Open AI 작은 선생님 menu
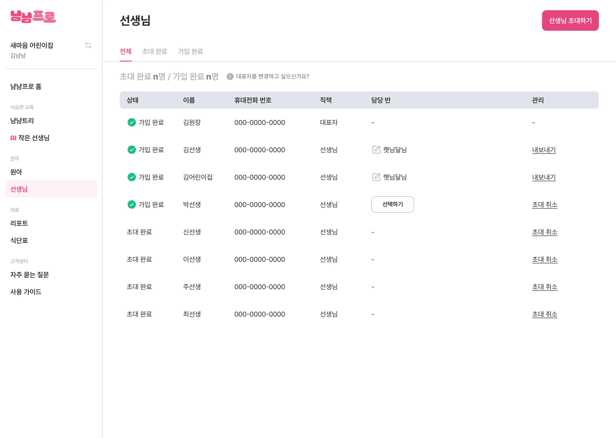The width and height of the screenshot is (616, 438). click(x=30, y=138)
